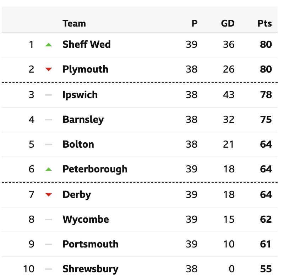
Task: Select the GD column header
Action: point(228,23)
